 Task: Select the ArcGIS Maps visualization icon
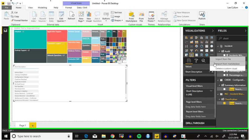(x=207, y=55)
